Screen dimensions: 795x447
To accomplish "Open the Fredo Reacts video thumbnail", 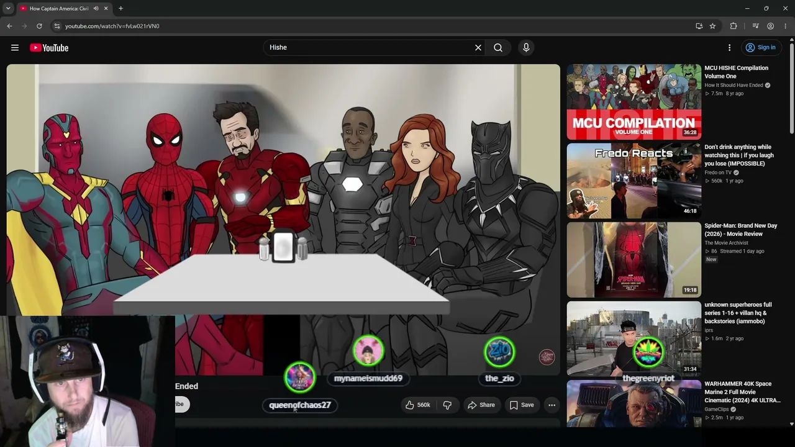I will (x=634, y=181).
